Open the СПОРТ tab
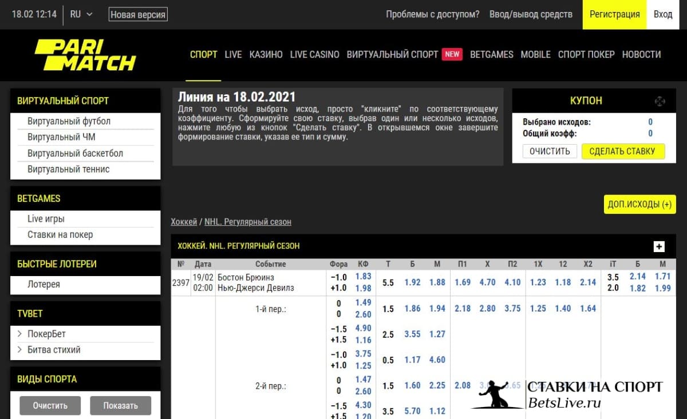 pyautogui.click(x=204, y=54)
